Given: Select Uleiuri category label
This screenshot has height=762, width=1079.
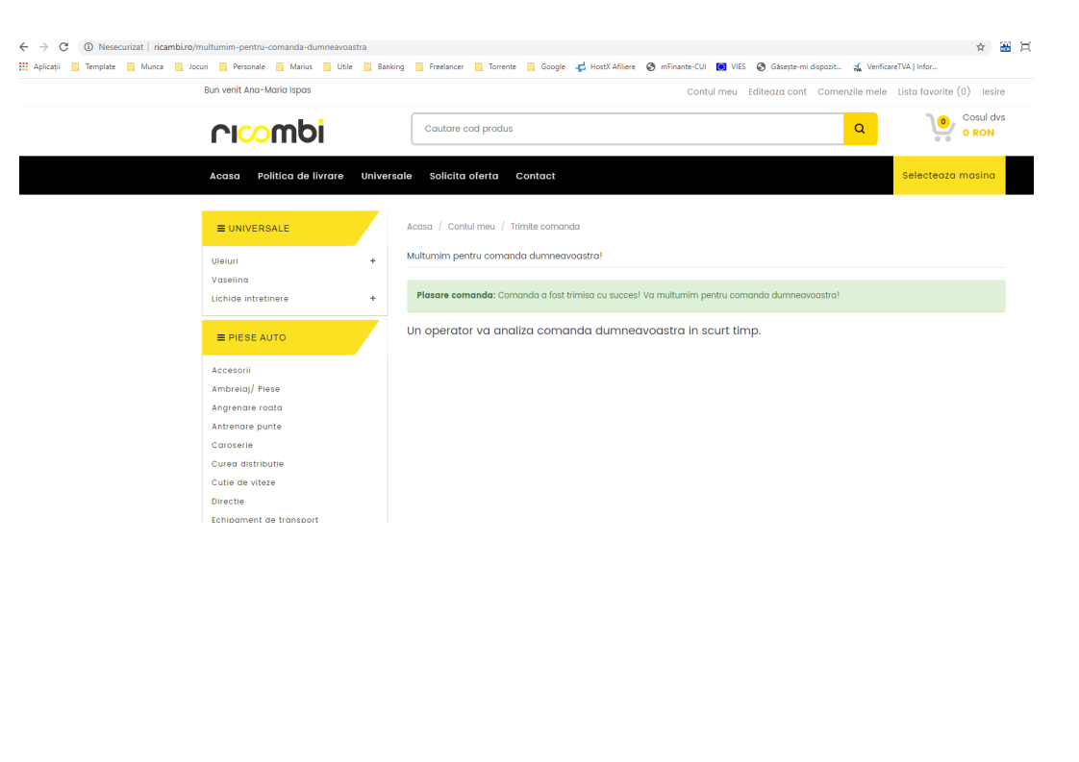Looking at the screenshot, I should (225, 261).
